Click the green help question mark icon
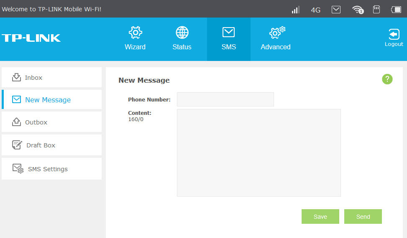 tap(387, 79)
